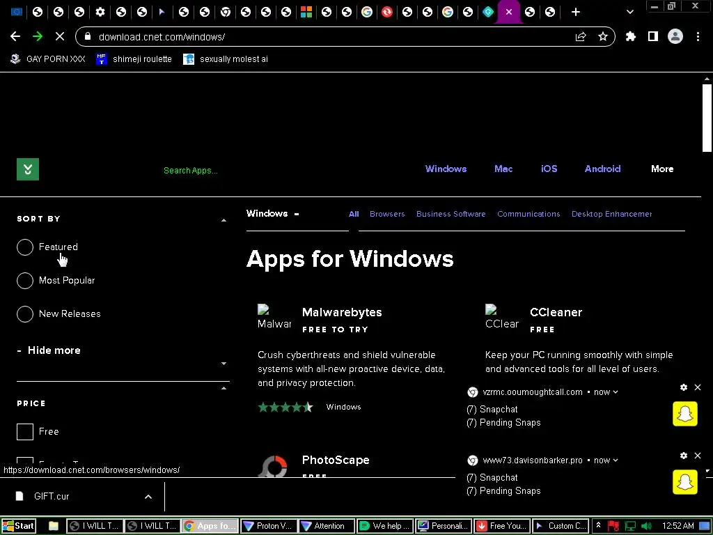Bookmark this page with the star icon
The height and width of the screenshot is (535, 713).
pos(603,36)
